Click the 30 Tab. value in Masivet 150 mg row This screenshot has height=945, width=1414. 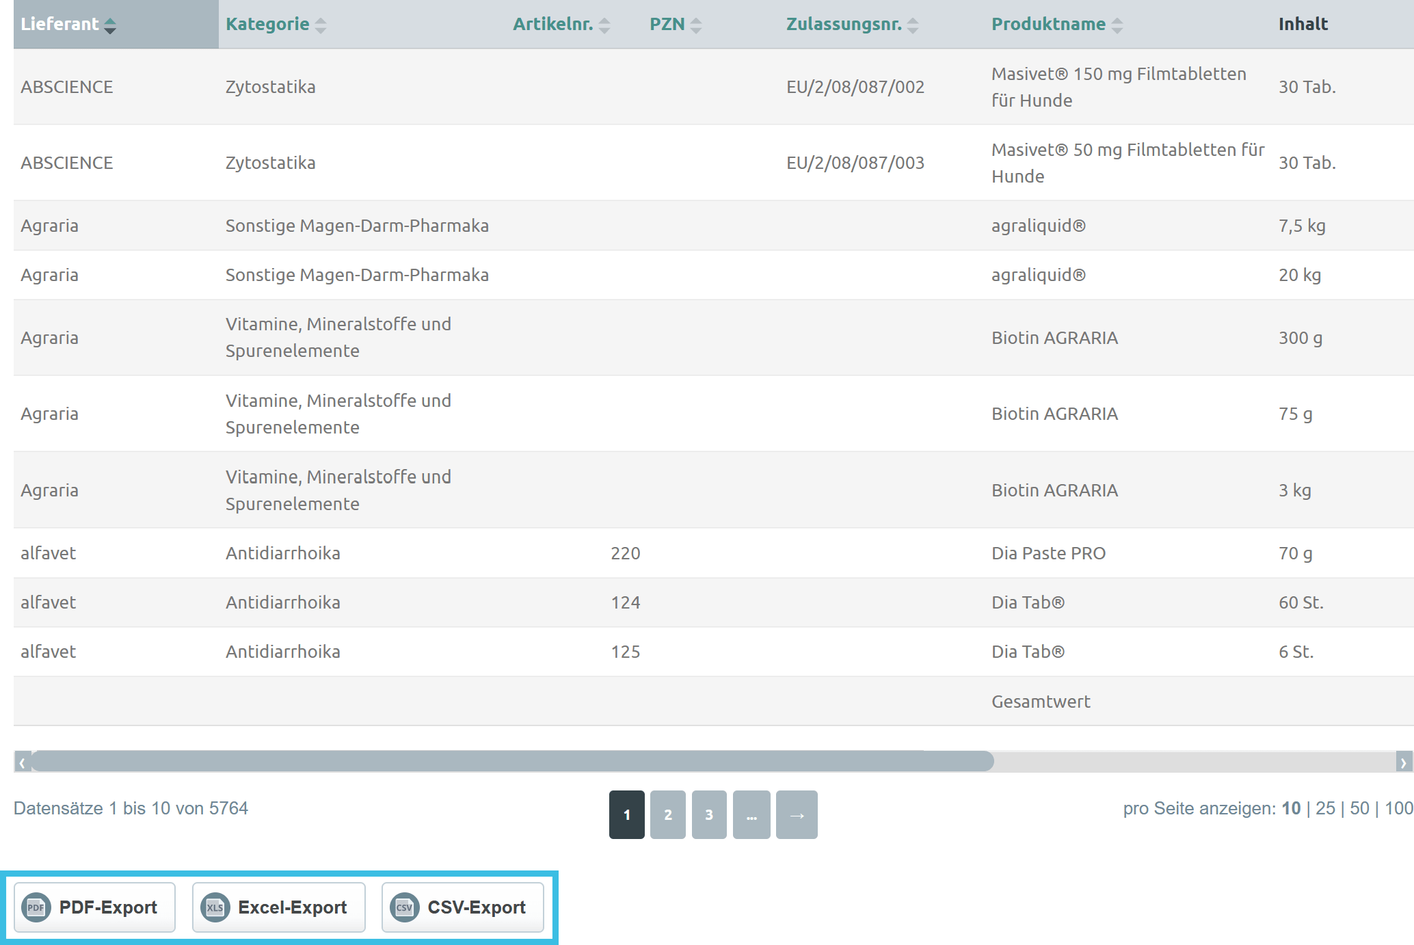click(x=1307, y=87)
